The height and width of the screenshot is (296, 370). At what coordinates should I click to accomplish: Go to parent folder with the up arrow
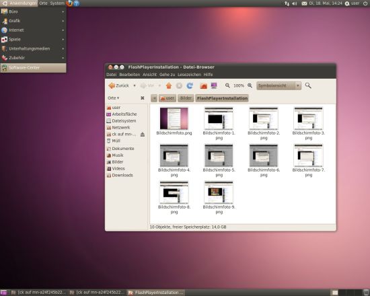pyautogui.click(x=168, y=85)
